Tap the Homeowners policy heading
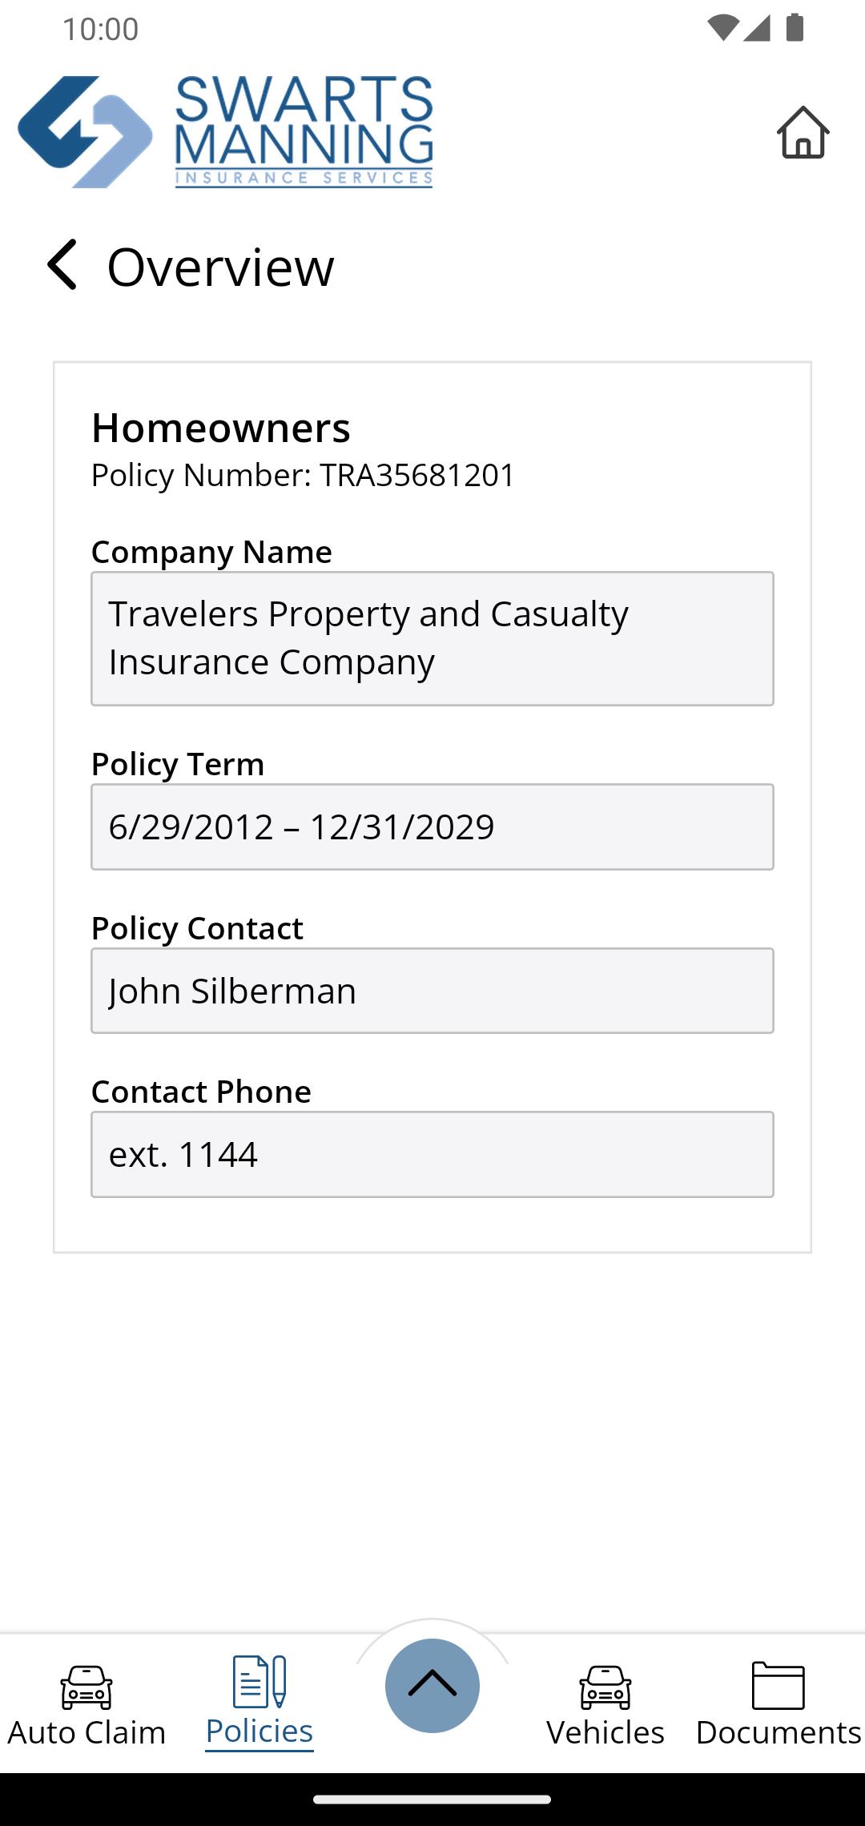 (x=221, y=428)
